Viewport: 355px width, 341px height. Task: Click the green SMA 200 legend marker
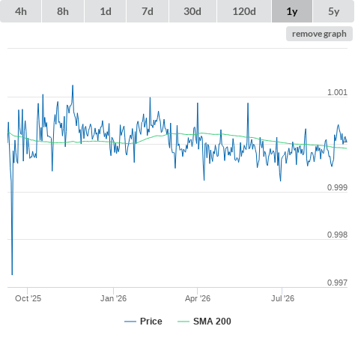tap(183, 322)
